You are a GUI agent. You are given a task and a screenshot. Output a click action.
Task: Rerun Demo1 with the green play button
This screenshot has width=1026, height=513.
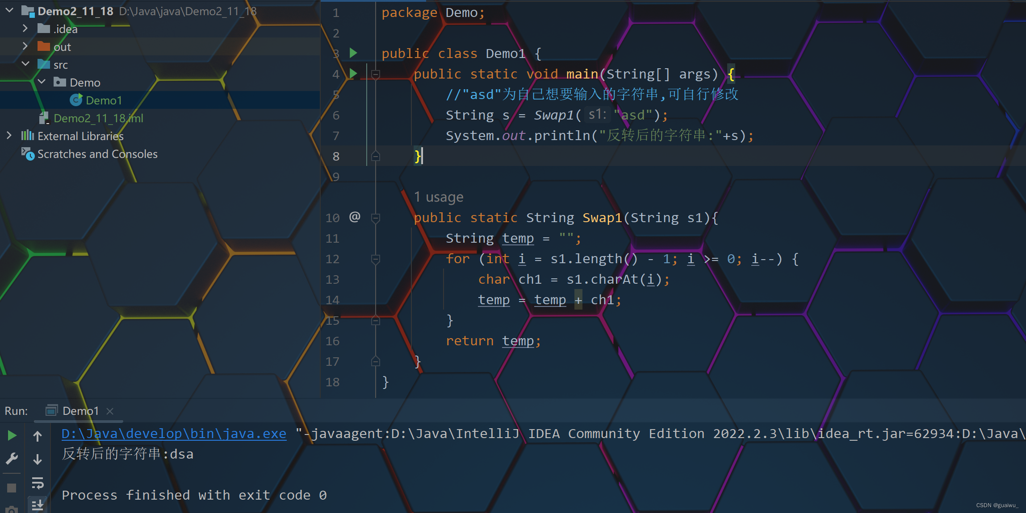point(12,435)
